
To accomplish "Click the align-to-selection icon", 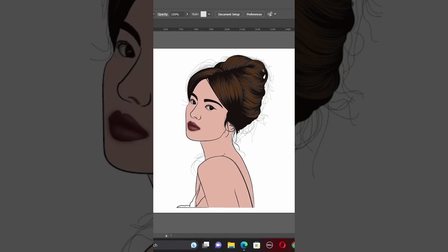I will (x=270, y=14).
